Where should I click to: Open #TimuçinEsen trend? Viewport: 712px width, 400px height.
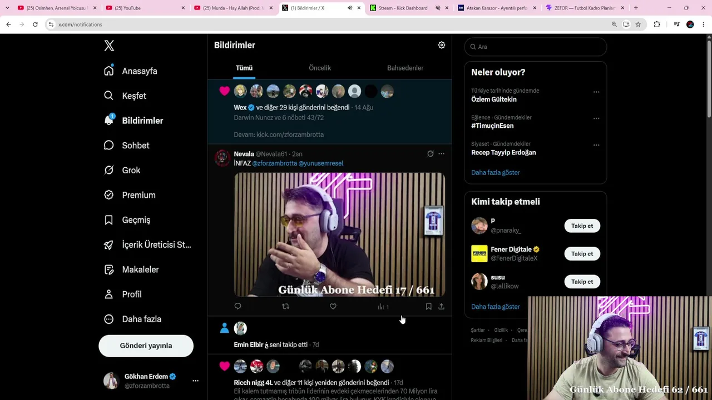492,126
